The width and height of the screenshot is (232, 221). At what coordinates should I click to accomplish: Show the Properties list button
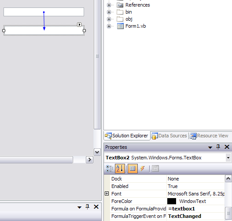(x=133, y=169)
